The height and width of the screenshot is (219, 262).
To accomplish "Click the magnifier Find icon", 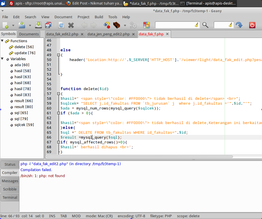I will click(205, 25).
